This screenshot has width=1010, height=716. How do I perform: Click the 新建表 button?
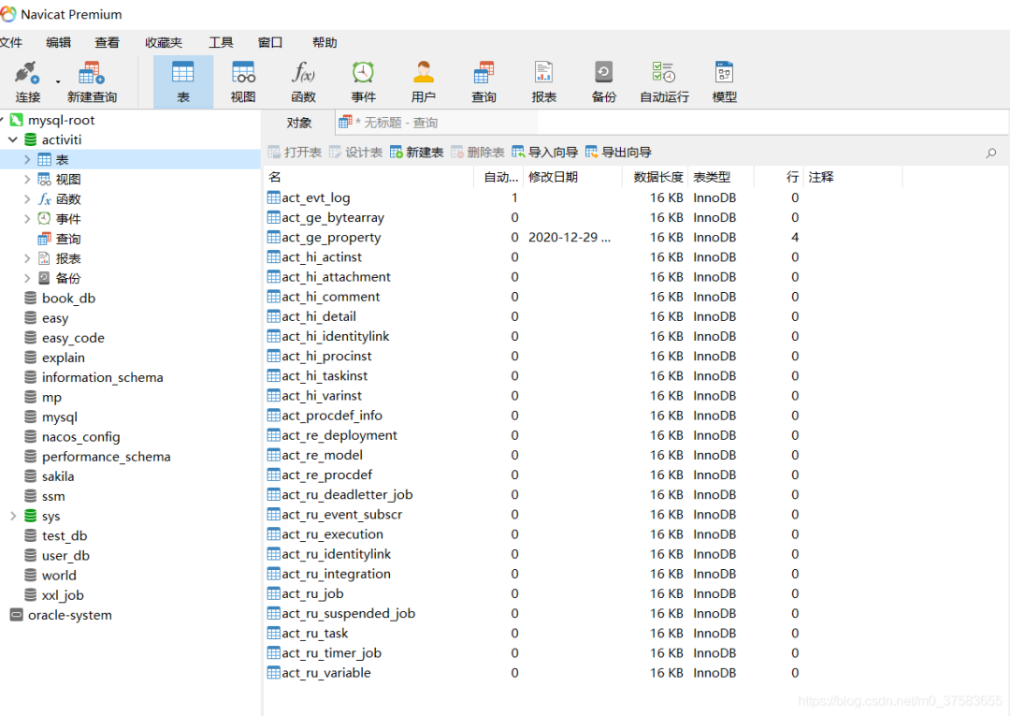coord(417,153)
